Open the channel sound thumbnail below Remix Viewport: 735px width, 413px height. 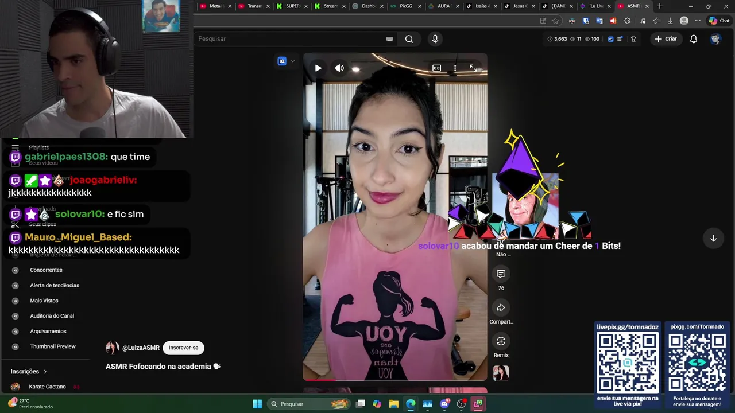coord(501,373)
